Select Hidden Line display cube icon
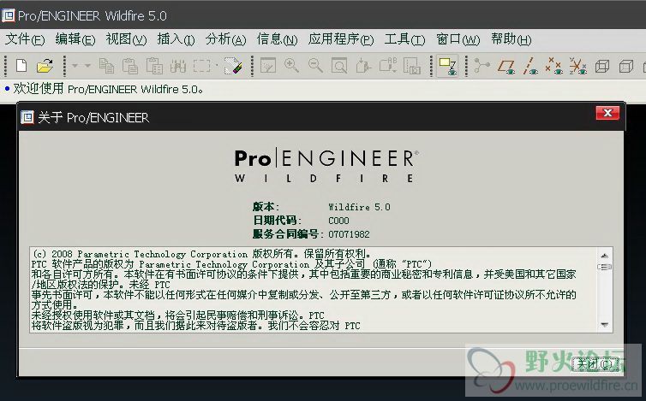646x401 pixels. 626,66
